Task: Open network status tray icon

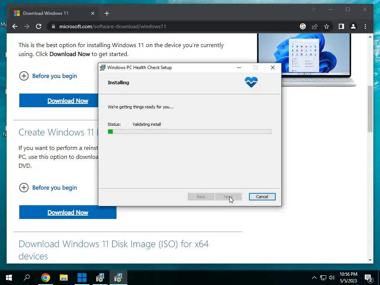Action: coord(323,278)
